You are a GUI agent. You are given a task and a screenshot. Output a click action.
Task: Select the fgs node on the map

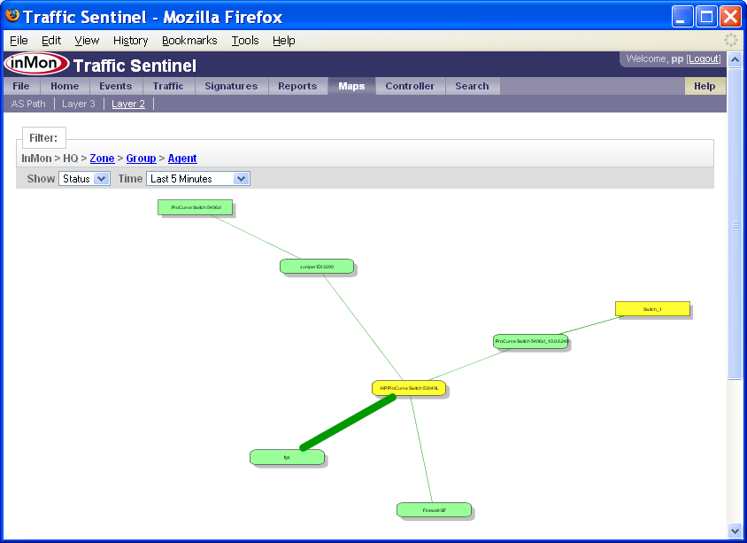[x=288, y=457]
